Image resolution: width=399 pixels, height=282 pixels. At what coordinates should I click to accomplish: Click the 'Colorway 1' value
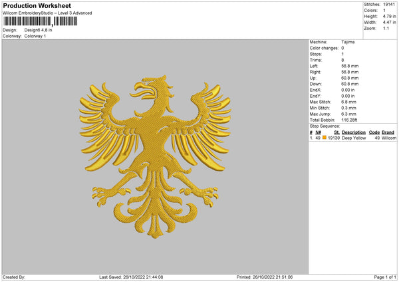pos(35,36)
